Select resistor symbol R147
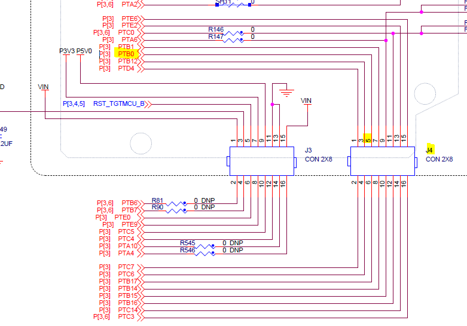The height and width of the screenshot is (326, 467). (x=233, y=40)
